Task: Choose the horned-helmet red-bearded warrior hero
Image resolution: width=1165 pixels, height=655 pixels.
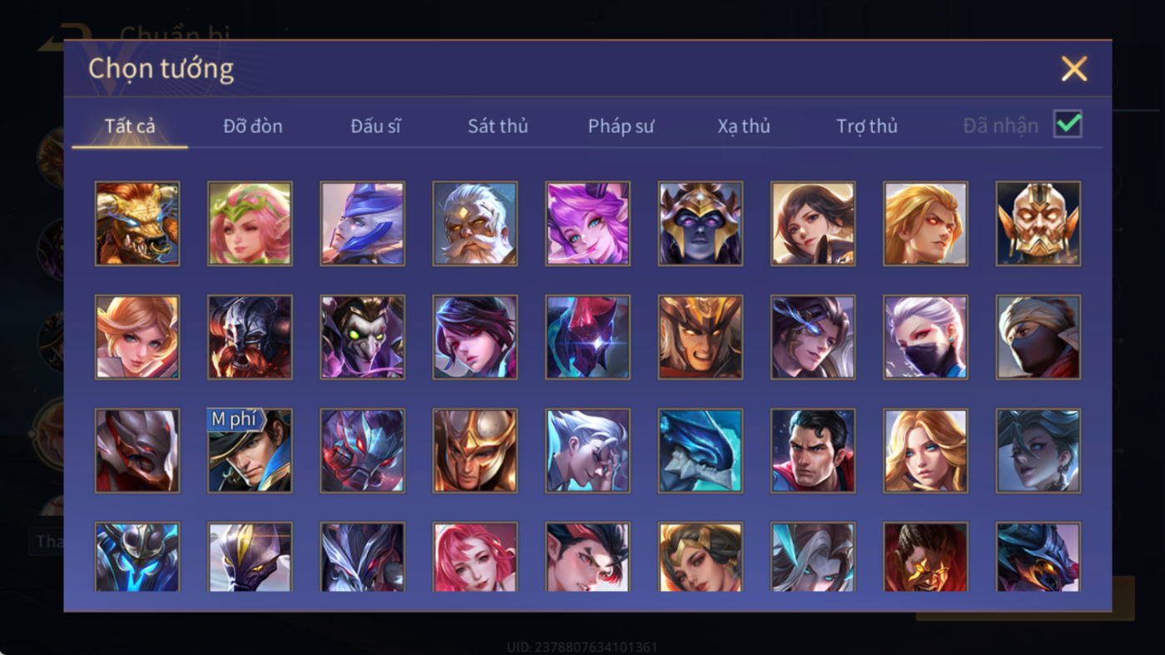Action: (x=250, y=337)
